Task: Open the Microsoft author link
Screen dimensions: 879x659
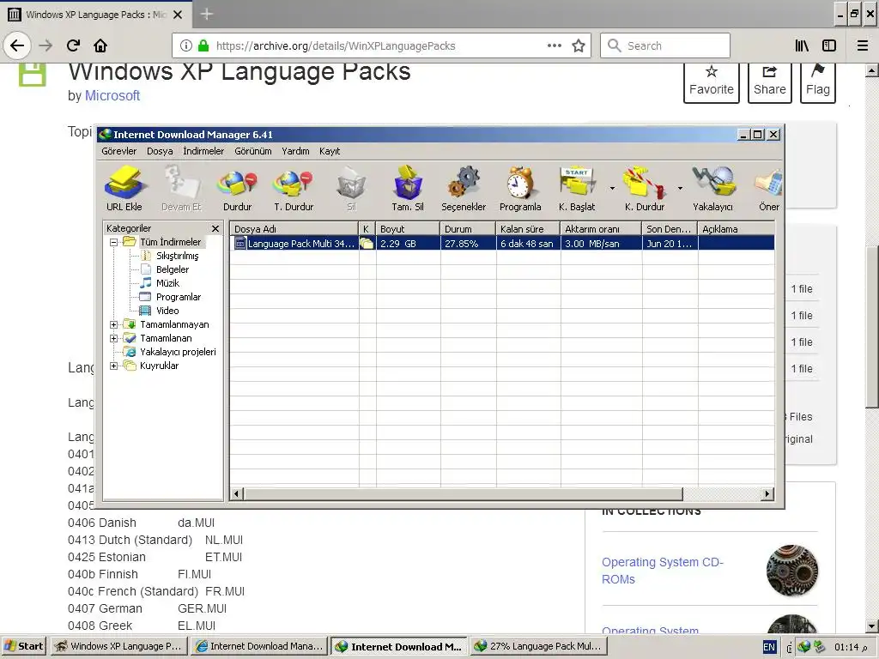Action: pos(112,96)
